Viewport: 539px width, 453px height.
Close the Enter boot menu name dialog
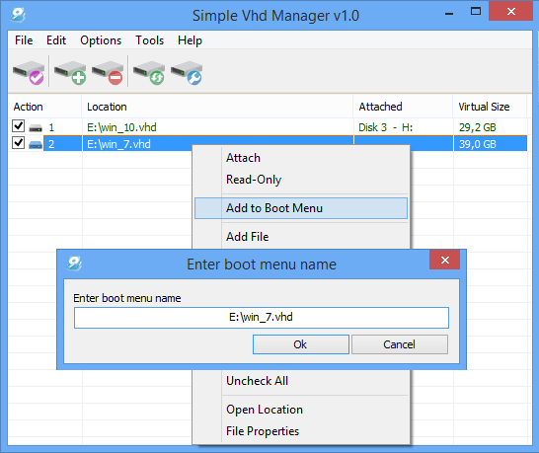point(445,261)
